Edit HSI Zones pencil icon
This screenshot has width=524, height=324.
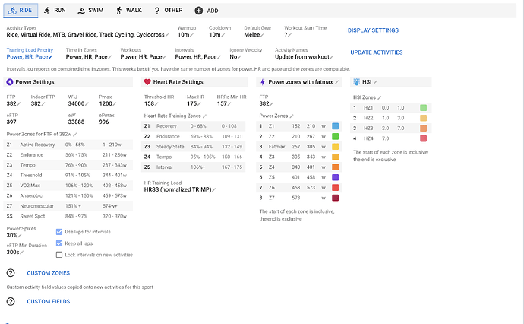pyautogui.click(x=379, y=98)
